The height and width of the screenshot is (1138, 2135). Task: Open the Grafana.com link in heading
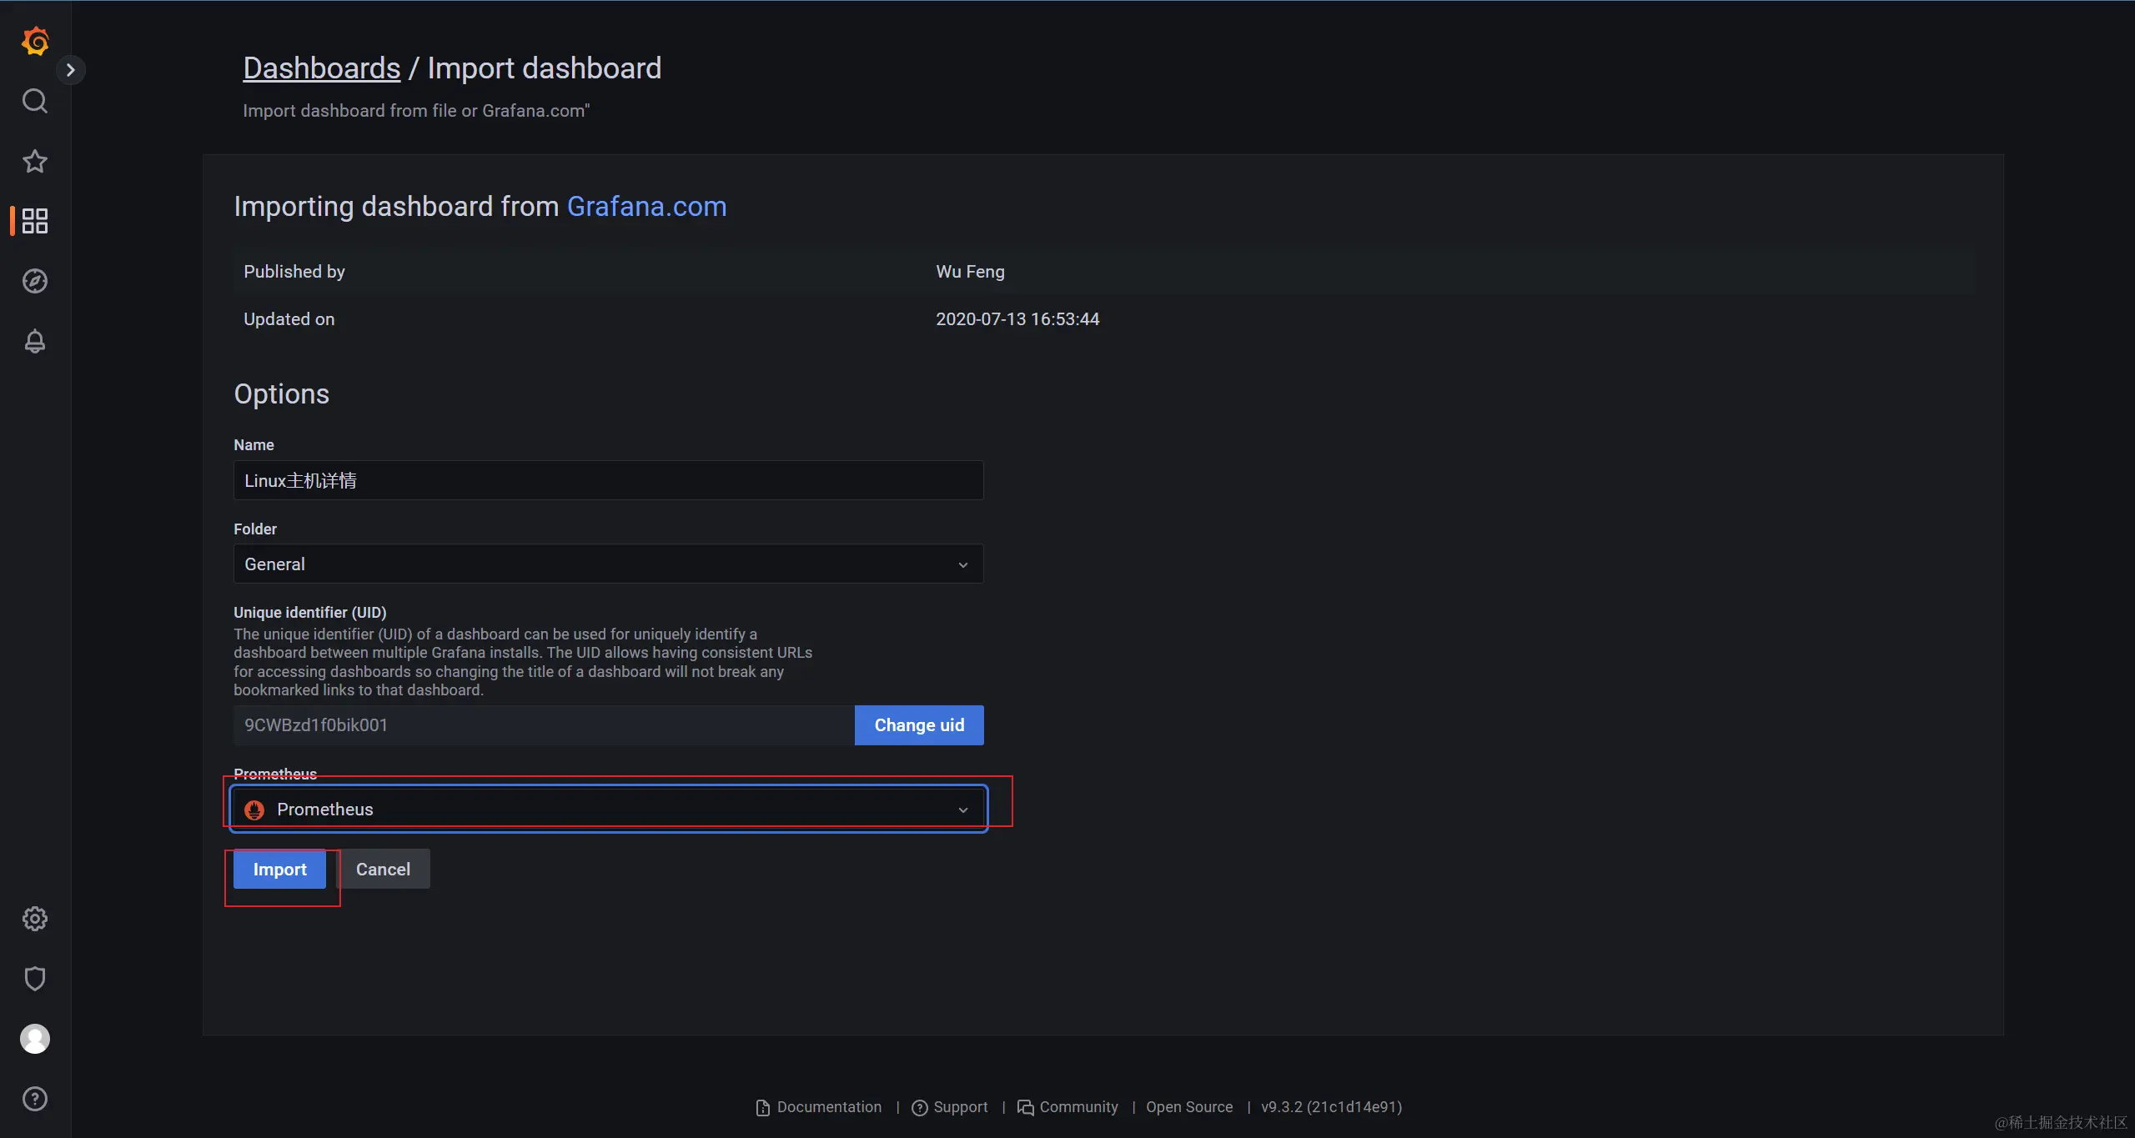point(646,207)
